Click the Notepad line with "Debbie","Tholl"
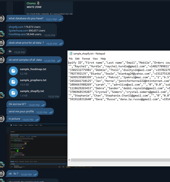Image resolution: width=170 pixels, height=182 pixels. [x=119, y=70]
